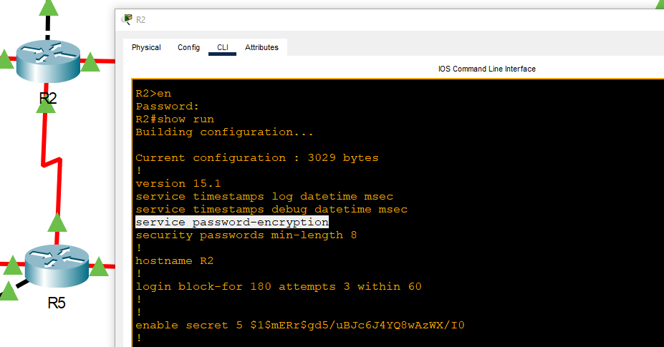The image size is (664, 347).
Task: Click the R2 label under the router
Action: click(47, 99)
